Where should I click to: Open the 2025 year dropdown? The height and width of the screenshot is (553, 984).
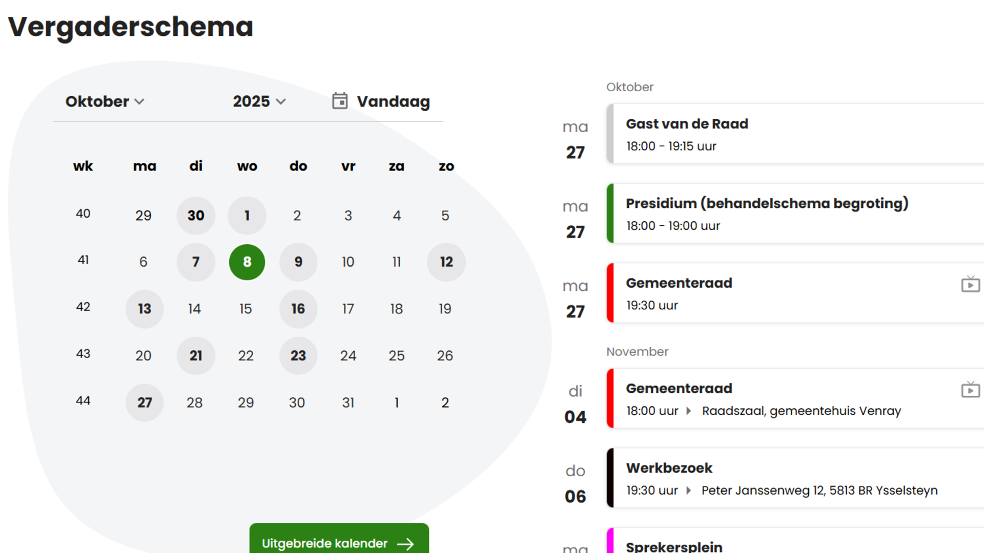tap(259, 101)
